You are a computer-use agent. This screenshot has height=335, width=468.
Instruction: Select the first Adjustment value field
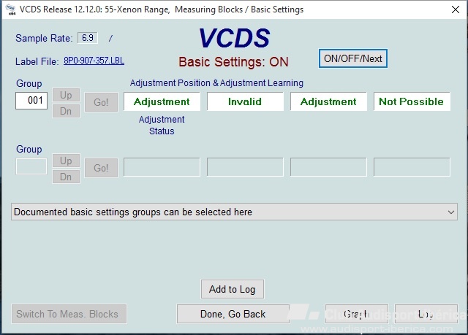pyautogui.click(x=162, y=101)
